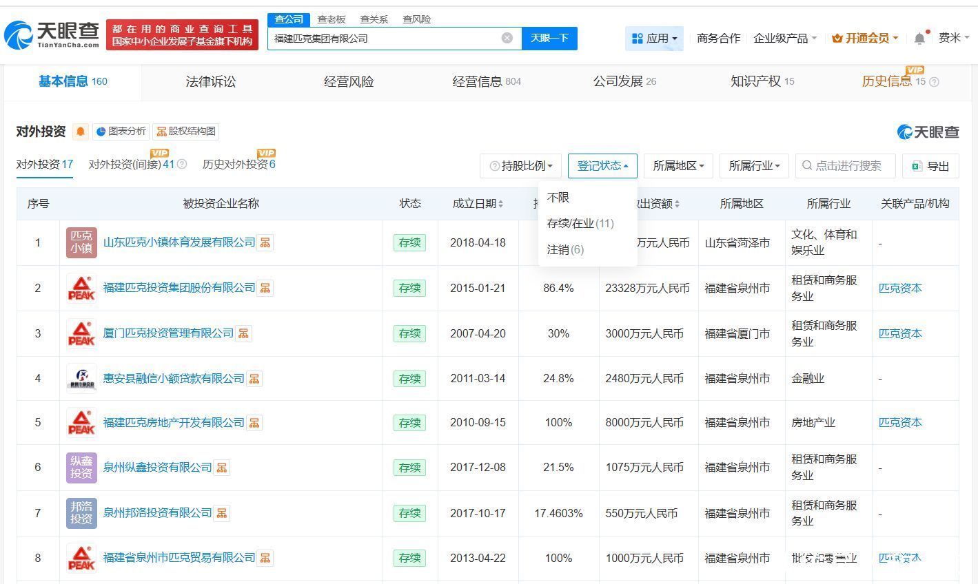Open 商务合作 link
The image size is (978, 584).
click(718, 39)
